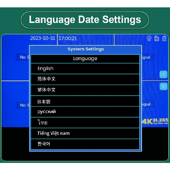Select 日本語 language option

point(85,101)
